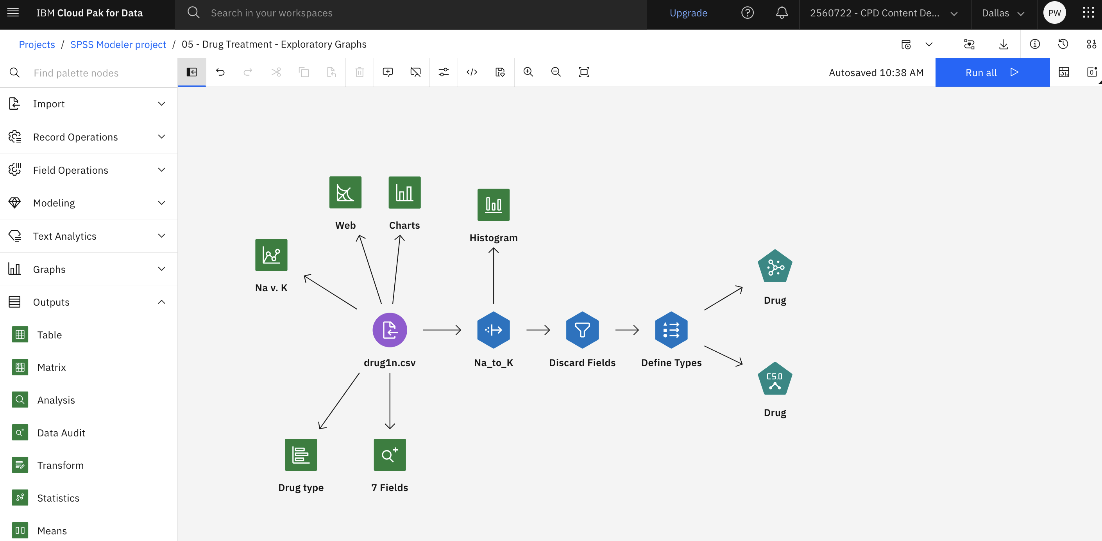Click the zoom out toolbar button
This screenshot has height=541, width=1102.
click(556, 71)
